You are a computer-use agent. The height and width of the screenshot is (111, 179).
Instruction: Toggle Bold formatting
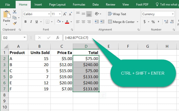(25, 22)
